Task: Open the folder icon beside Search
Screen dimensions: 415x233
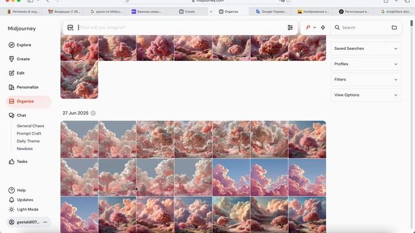Action: [394, 27]
